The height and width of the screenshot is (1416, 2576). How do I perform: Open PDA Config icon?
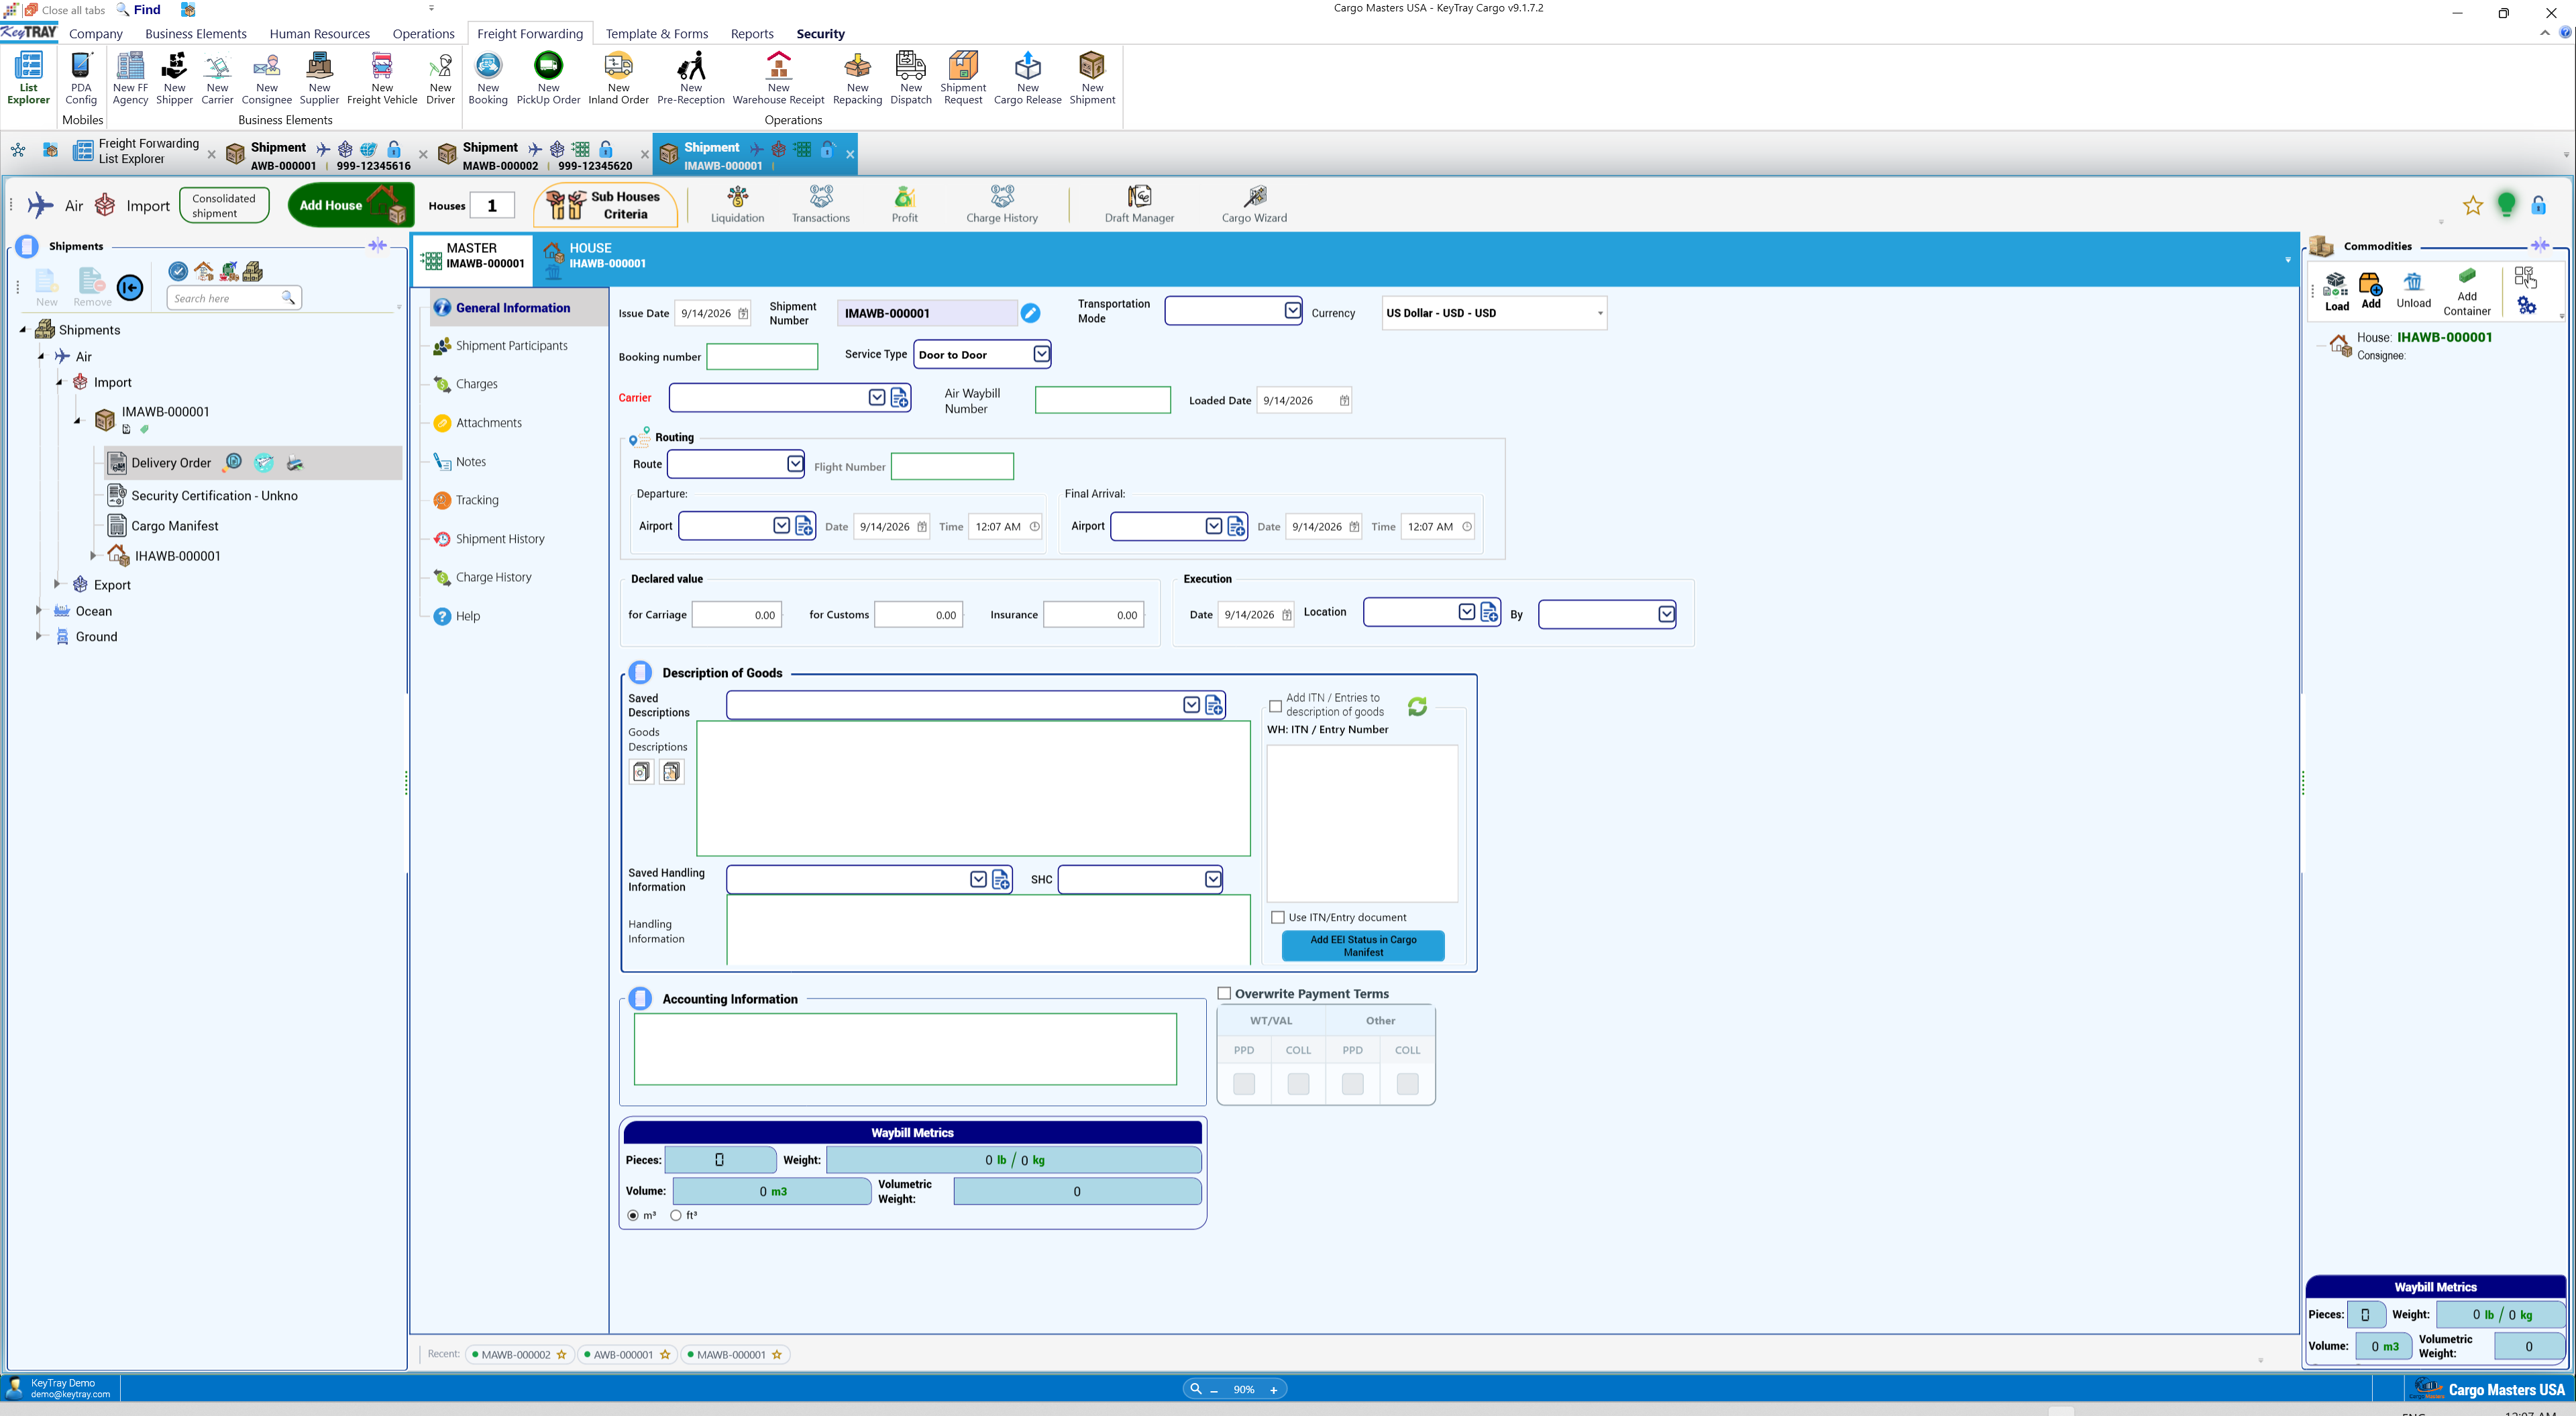81,78
